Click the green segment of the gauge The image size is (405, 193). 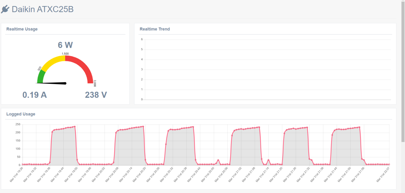(40, 77)
